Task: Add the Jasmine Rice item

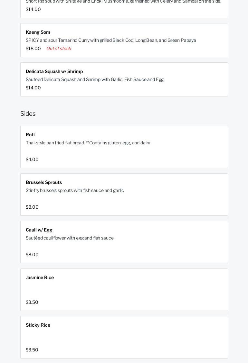Action: [40, 277]
